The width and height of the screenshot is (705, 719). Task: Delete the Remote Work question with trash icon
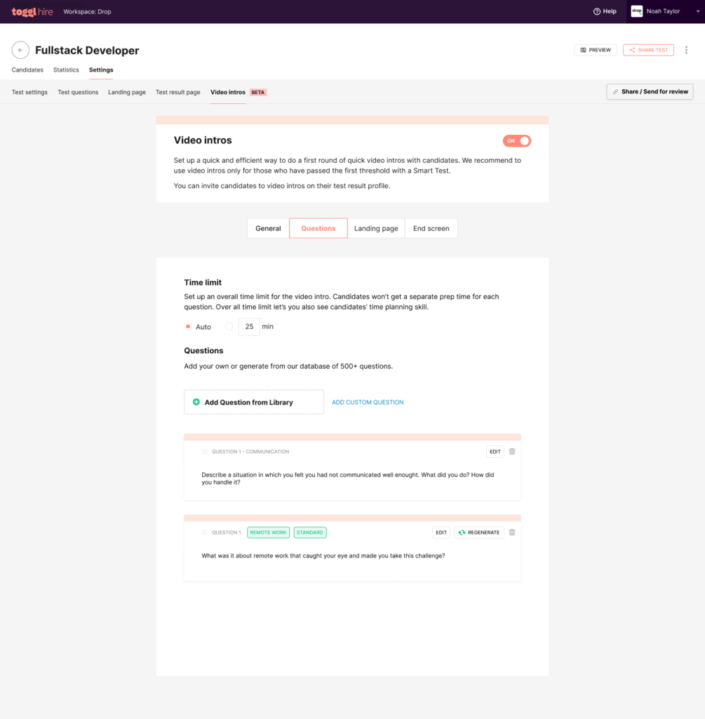[512, 532]
